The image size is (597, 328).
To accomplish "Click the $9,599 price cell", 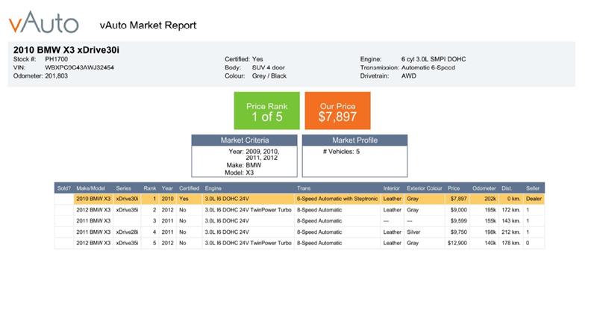I will [458, 221].
